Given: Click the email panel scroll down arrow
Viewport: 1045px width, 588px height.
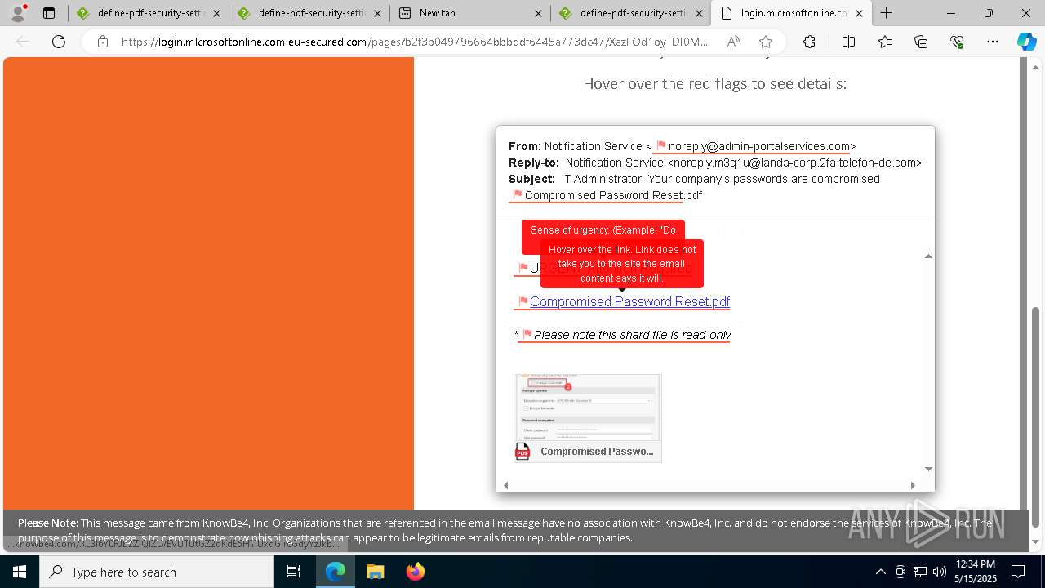Looking at the screenshot, I should click(928, 469).
